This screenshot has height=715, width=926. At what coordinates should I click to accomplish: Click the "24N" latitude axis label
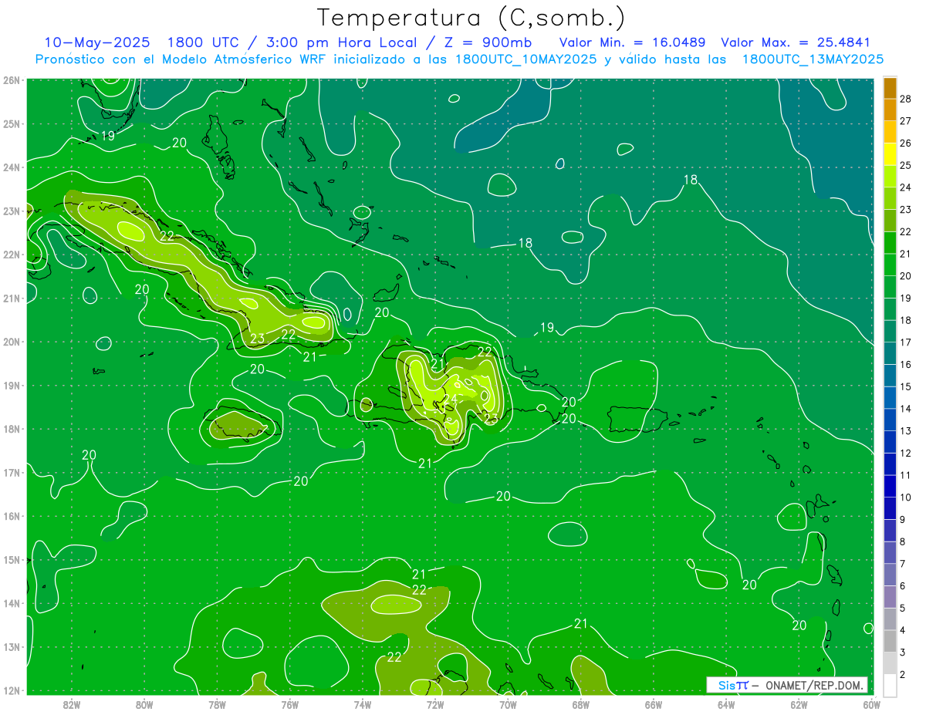12,167
